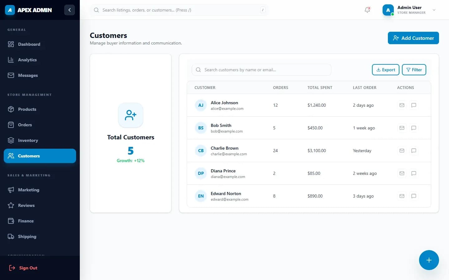
Task: Select the name Alice Johnson
Action: [x=224, y=103]
